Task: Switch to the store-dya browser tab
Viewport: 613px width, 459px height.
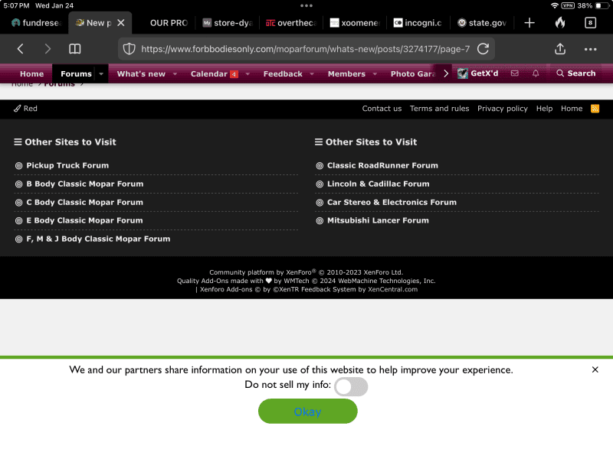Action: (228, 23)
